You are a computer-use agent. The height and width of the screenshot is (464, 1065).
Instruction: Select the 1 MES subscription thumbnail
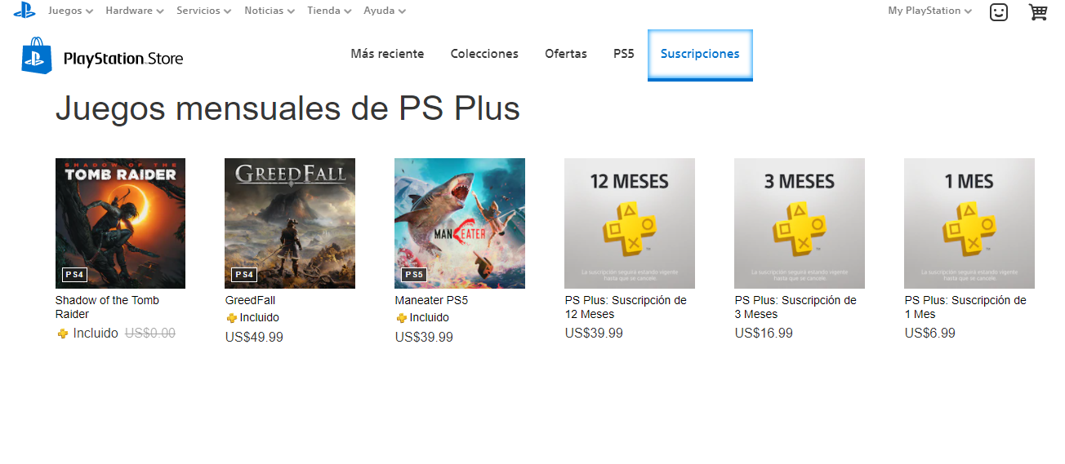coord(969,223)
